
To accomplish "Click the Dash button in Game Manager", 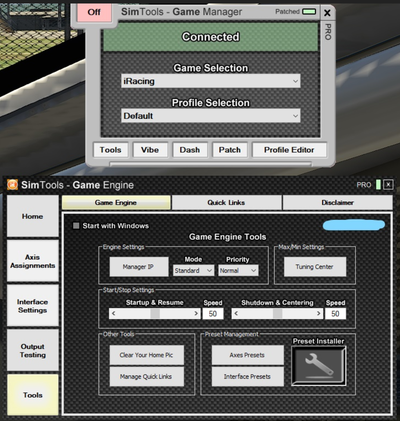I will pos(190,150).
